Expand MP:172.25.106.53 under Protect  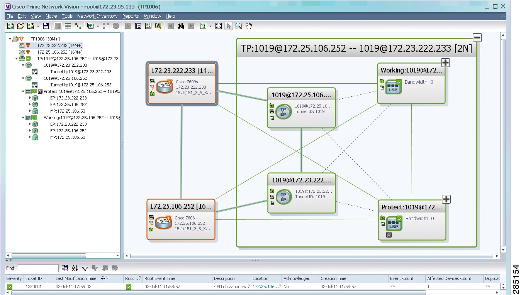[30, 111]
